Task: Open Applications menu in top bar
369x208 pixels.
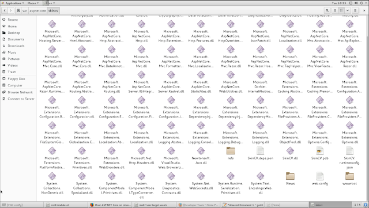Action: [x=13, y=3]
